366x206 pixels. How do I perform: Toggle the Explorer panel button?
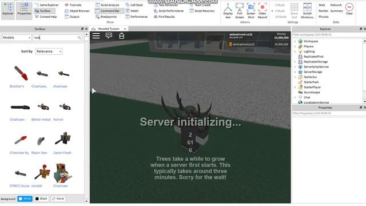pos(7,10)
